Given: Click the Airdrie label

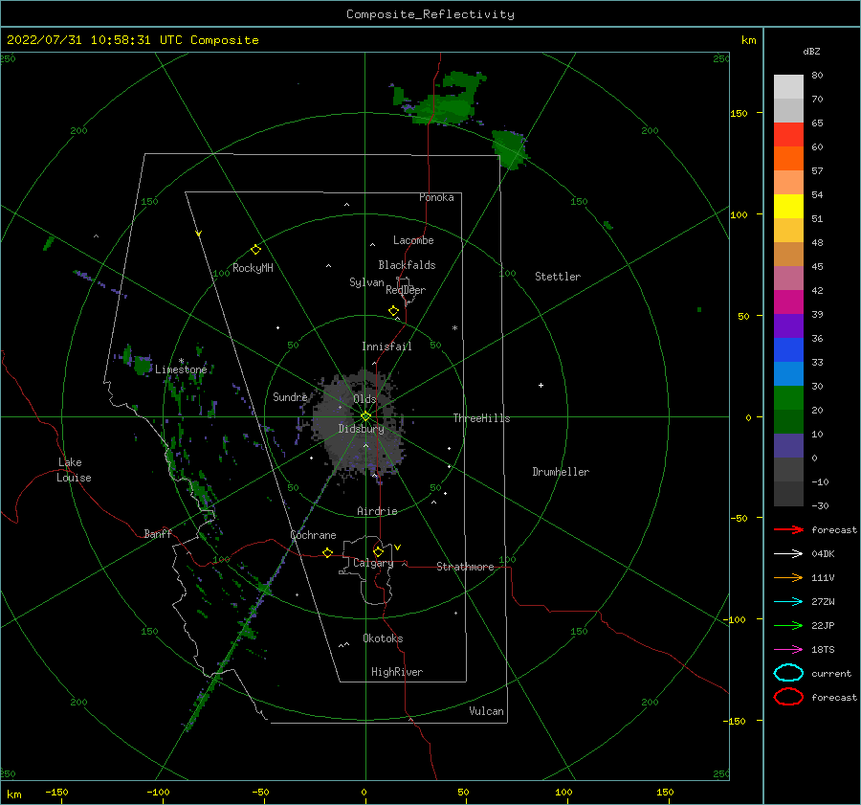Looking at the screenshot, I should tap(377, 511).
